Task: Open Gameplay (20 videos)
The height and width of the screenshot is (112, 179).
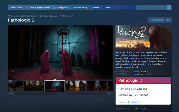Action: pos(134,95)
